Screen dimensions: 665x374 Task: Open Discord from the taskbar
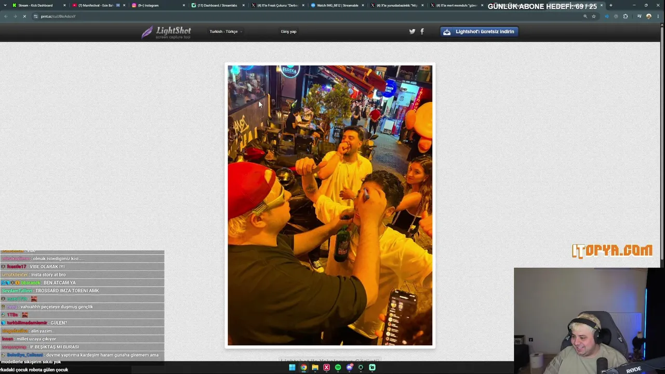(349, 367)
